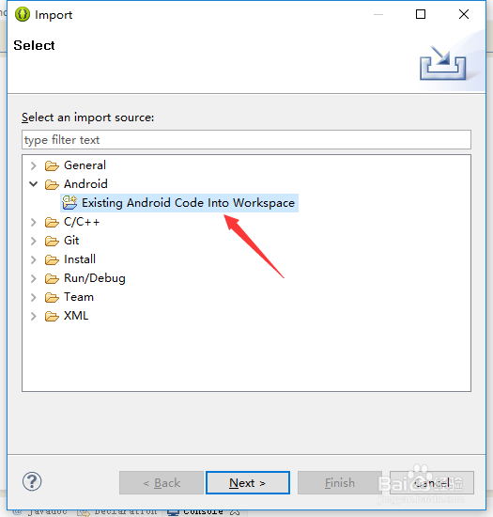Click the help question mark icon

click(32, 481)
